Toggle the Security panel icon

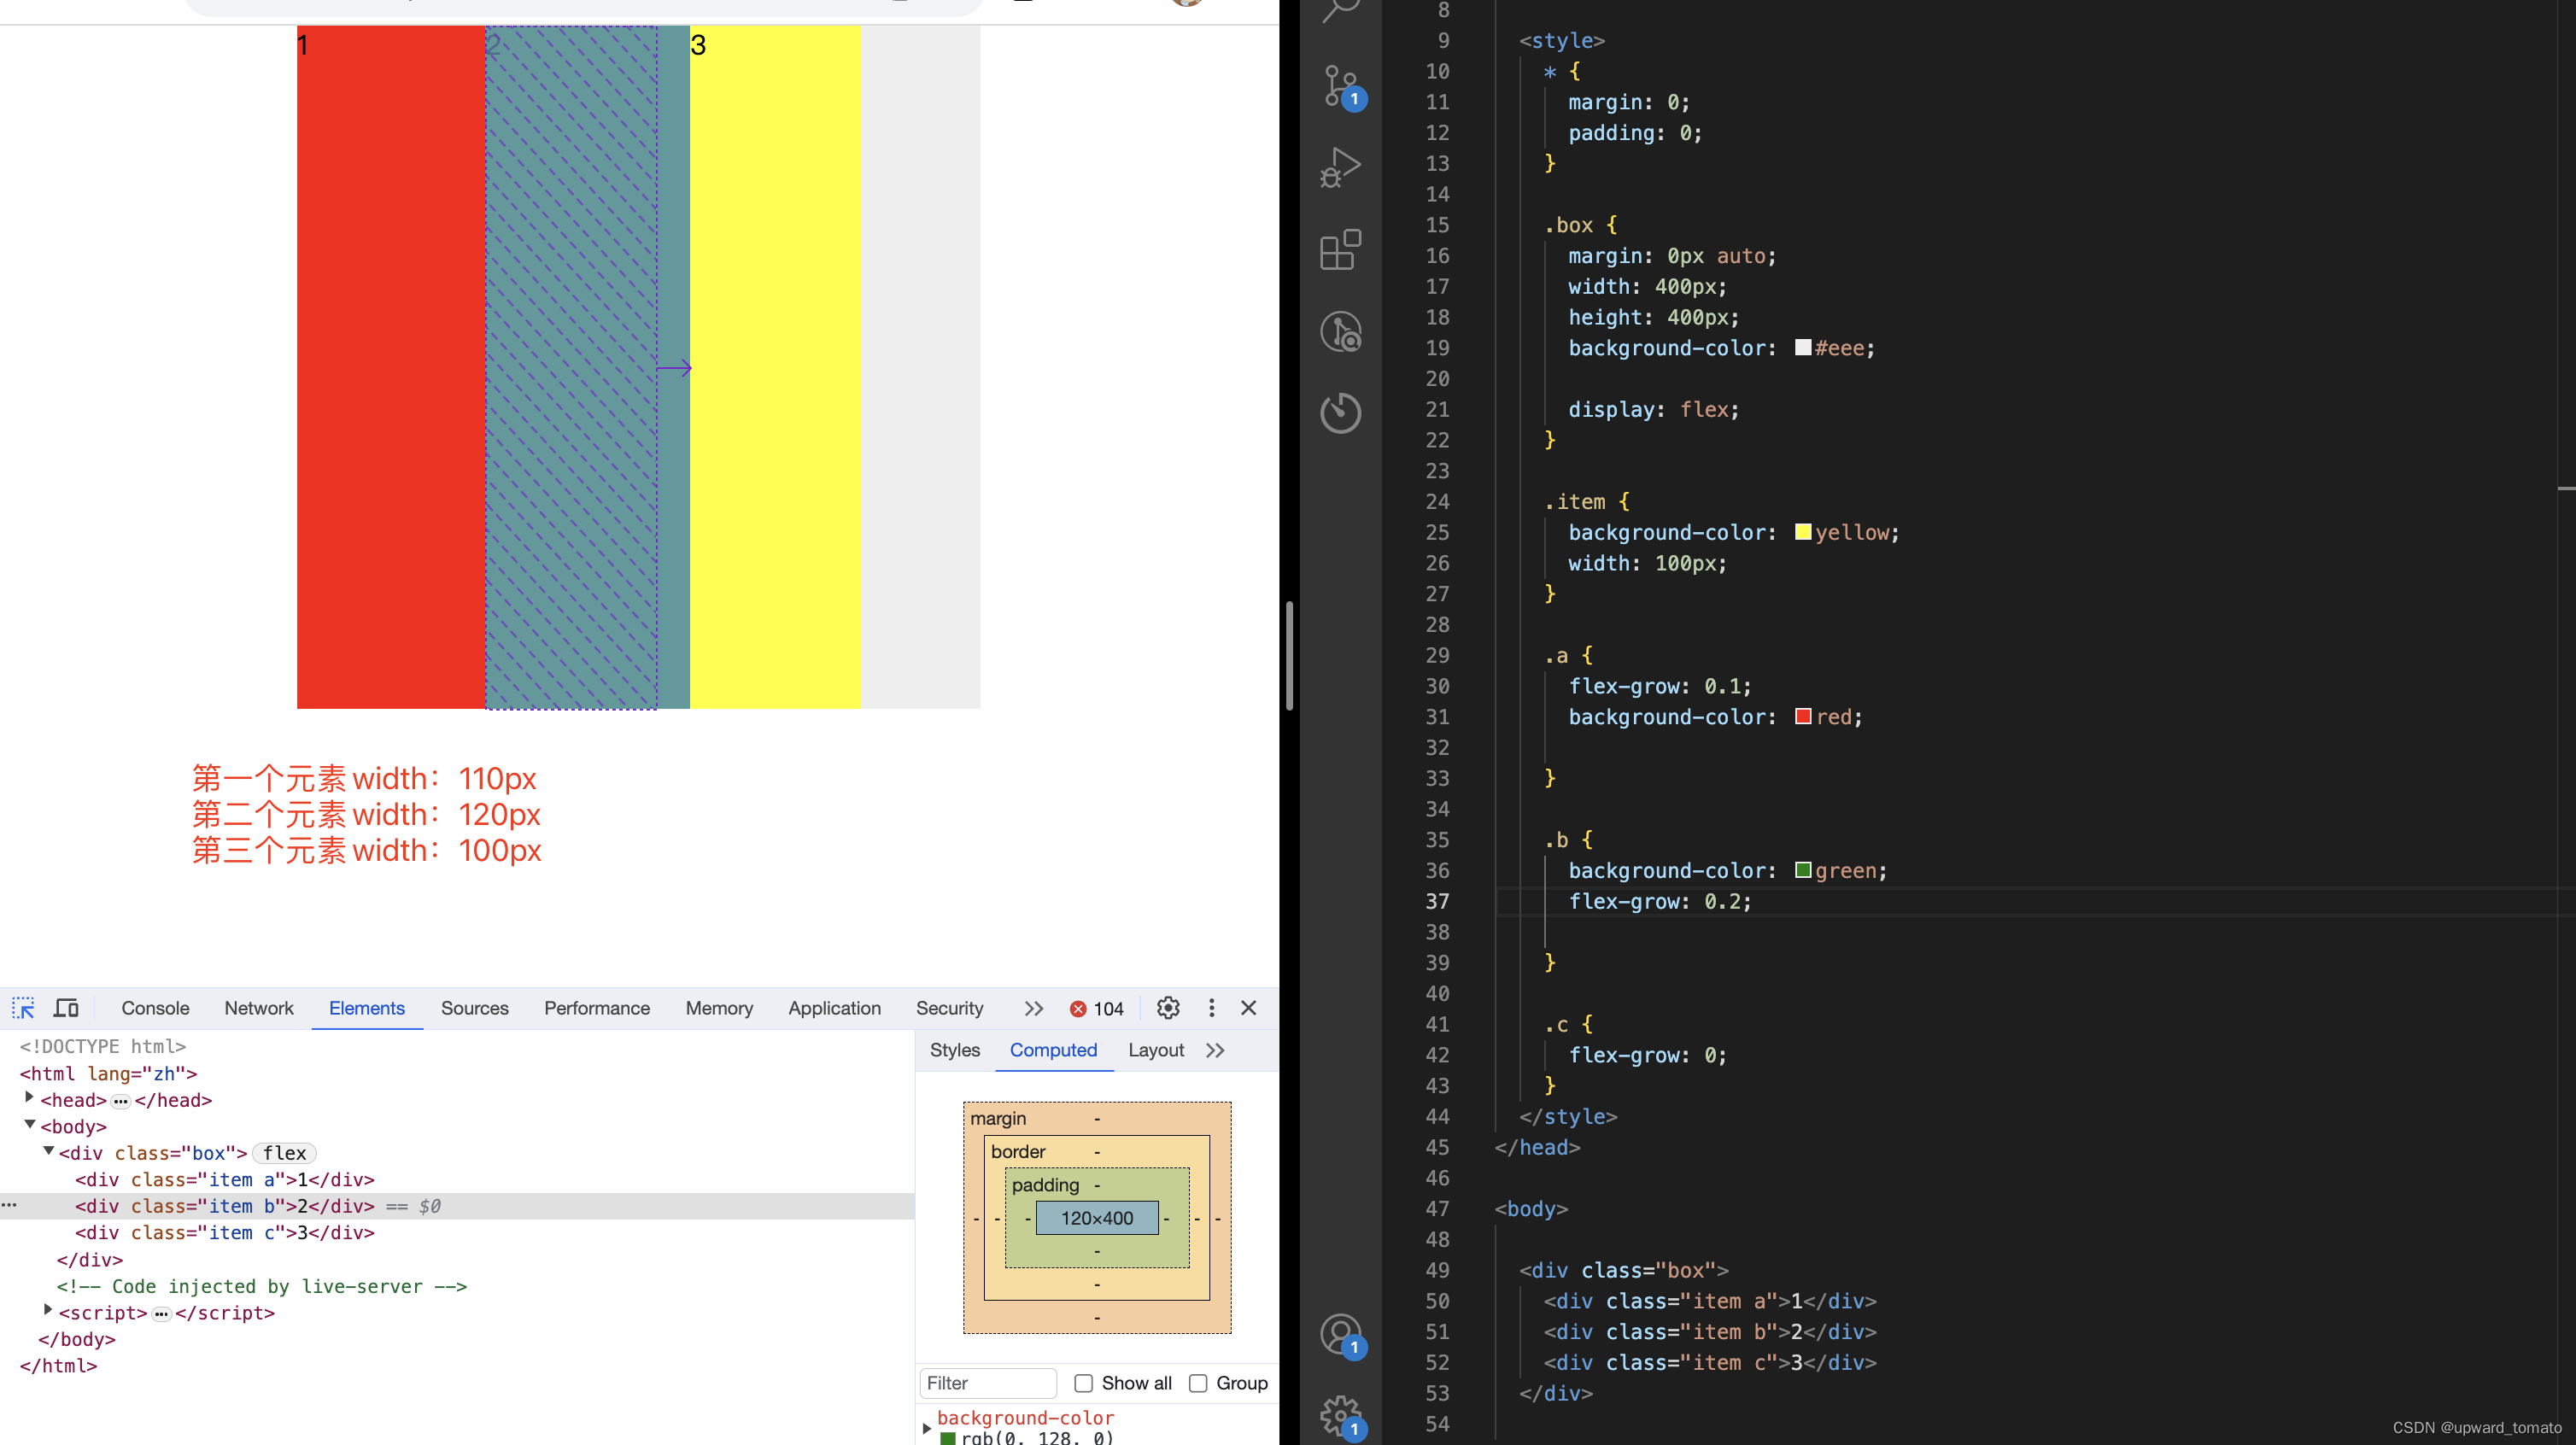click(948, 1008)
